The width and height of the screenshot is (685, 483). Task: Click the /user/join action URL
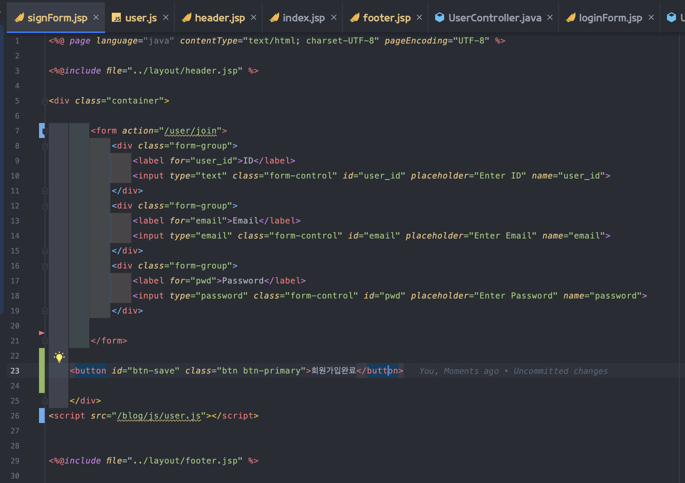[191, 130]
